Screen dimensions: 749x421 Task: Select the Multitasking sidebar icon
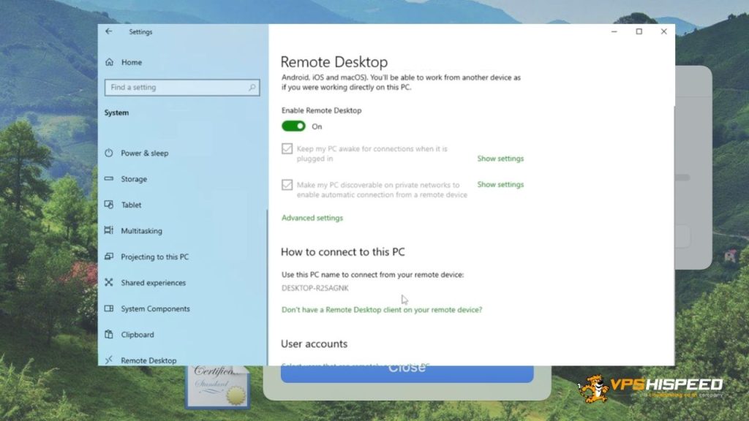[x=109, y=231]
